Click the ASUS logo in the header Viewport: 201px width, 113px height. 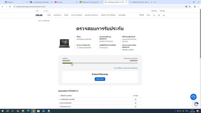pyautogui.click(x=39, y=15)
